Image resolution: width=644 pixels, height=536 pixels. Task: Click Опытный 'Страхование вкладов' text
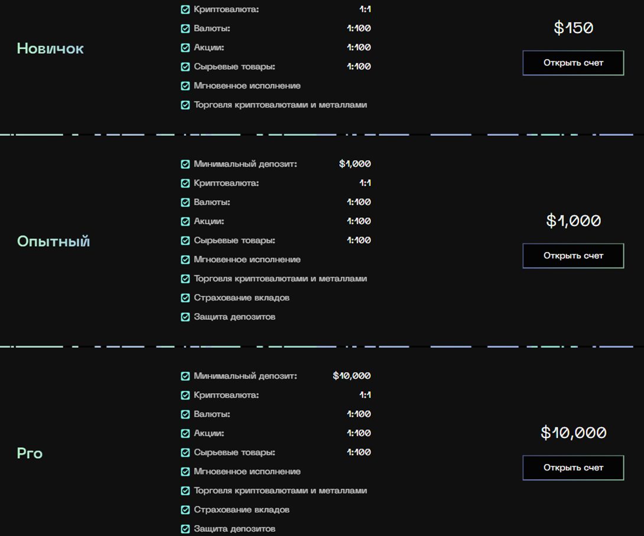point(242,298)
